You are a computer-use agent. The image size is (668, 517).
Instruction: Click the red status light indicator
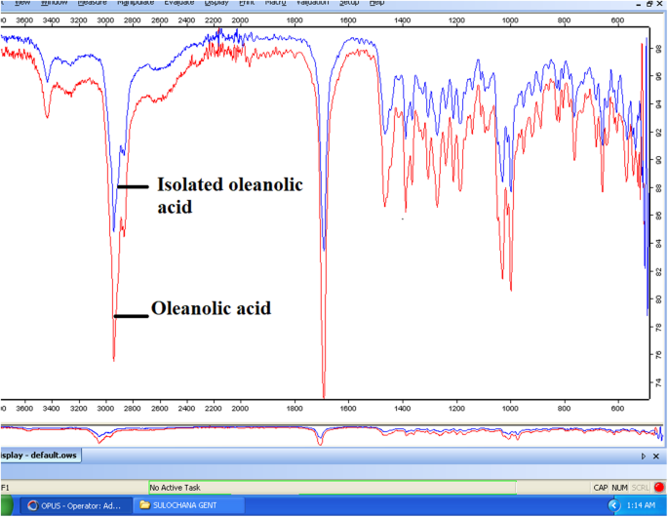click(x=659, y=487)
